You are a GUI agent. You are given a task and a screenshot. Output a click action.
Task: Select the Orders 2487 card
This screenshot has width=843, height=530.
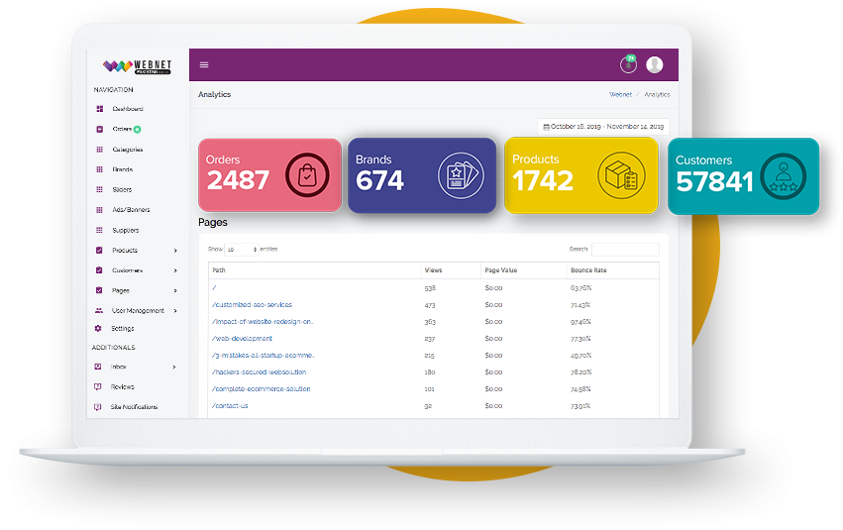pos(269,175)
